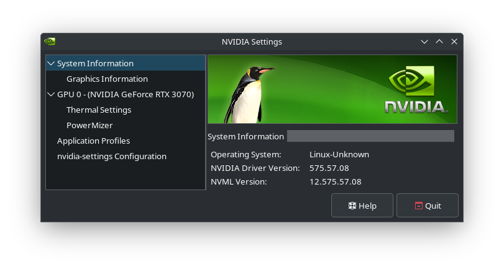
Task: Click the NVIDIA Driver Version label
Action: (x=255, y=168)
